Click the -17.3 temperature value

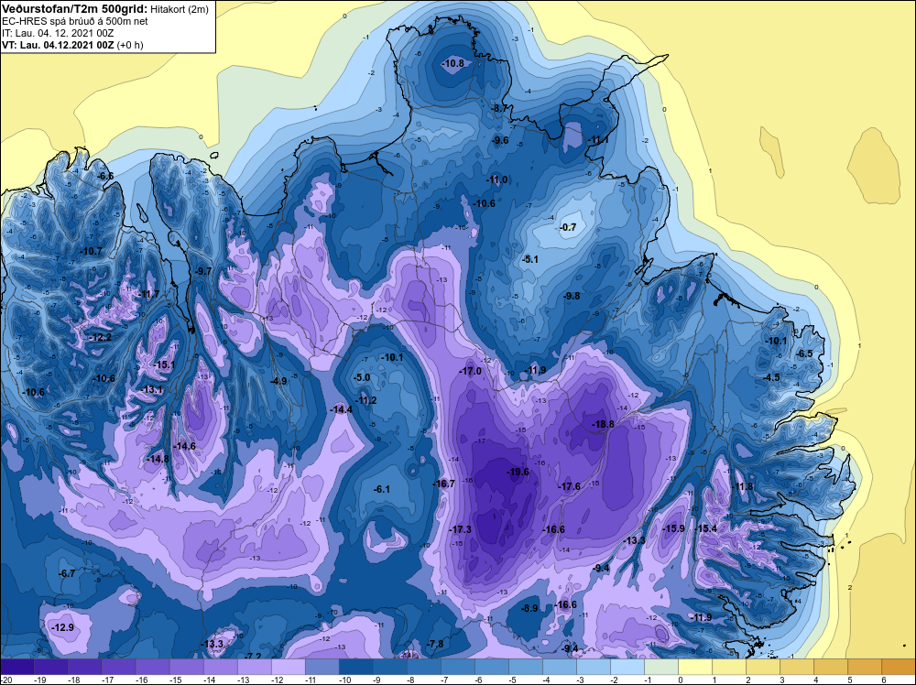pyautogui.click(x=461, y=529)
